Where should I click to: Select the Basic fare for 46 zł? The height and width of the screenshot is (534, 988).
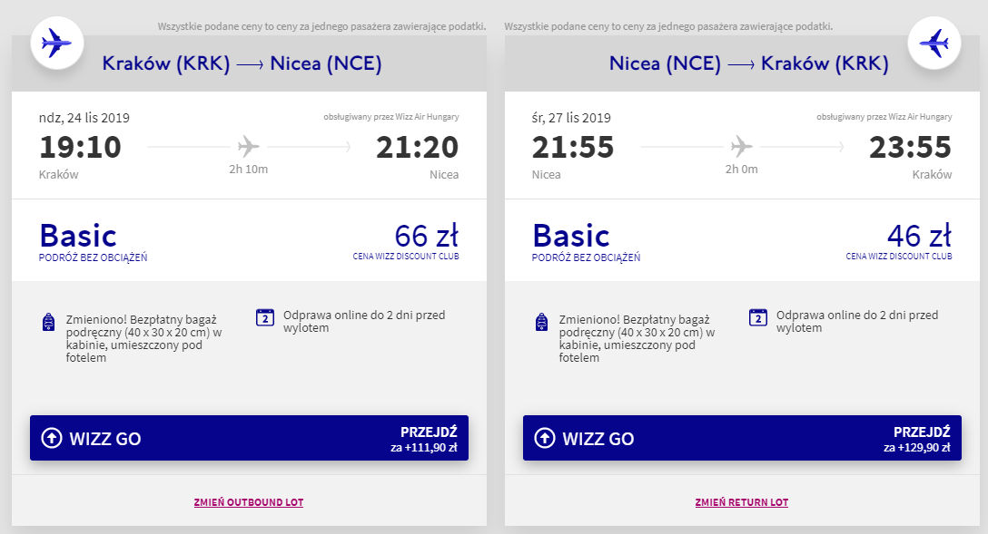[573, 235]
